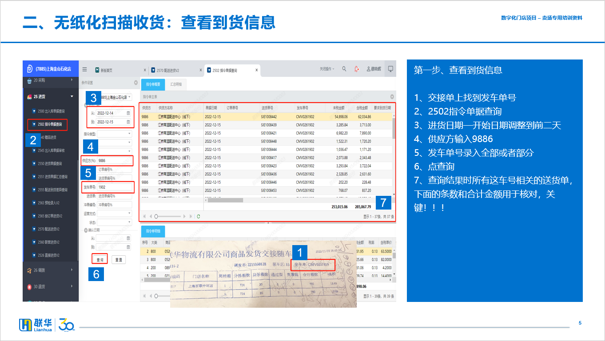Screen dimensions: 605x341
Task: Open the calendar icon of the 确认日期 到 field
Action: click(128, 247)
